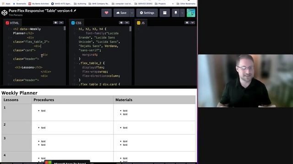The height and width of the screenshot is (164, 293).
Task: Click the CodePen logo icon
Action: point(4,13)
